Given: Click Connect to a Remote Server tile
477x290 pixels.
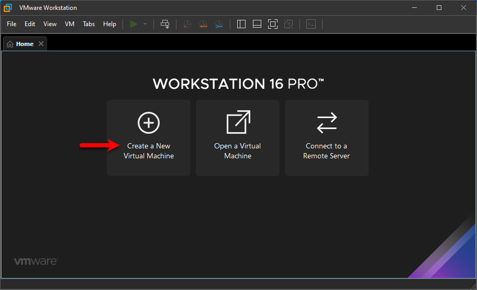Looking at the screenshot, I should click(x=327, y=138).
